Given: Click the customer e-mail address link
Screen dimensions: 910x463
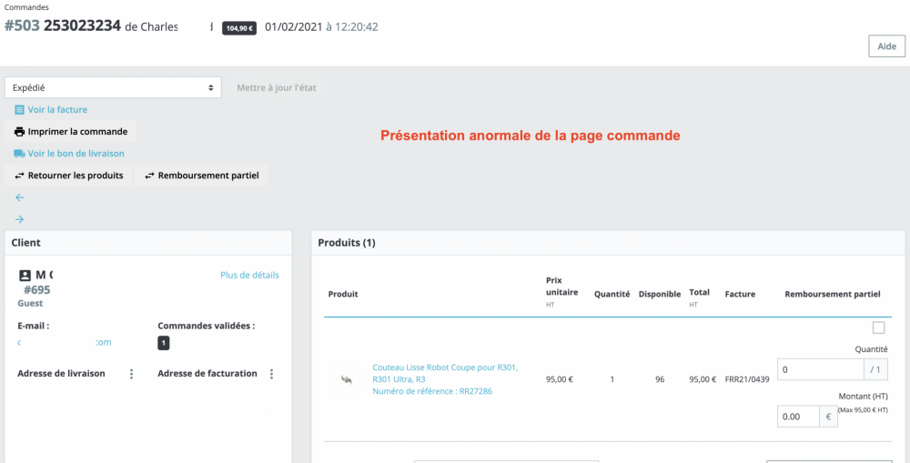Looking at the screenshot, I should 65,342.
